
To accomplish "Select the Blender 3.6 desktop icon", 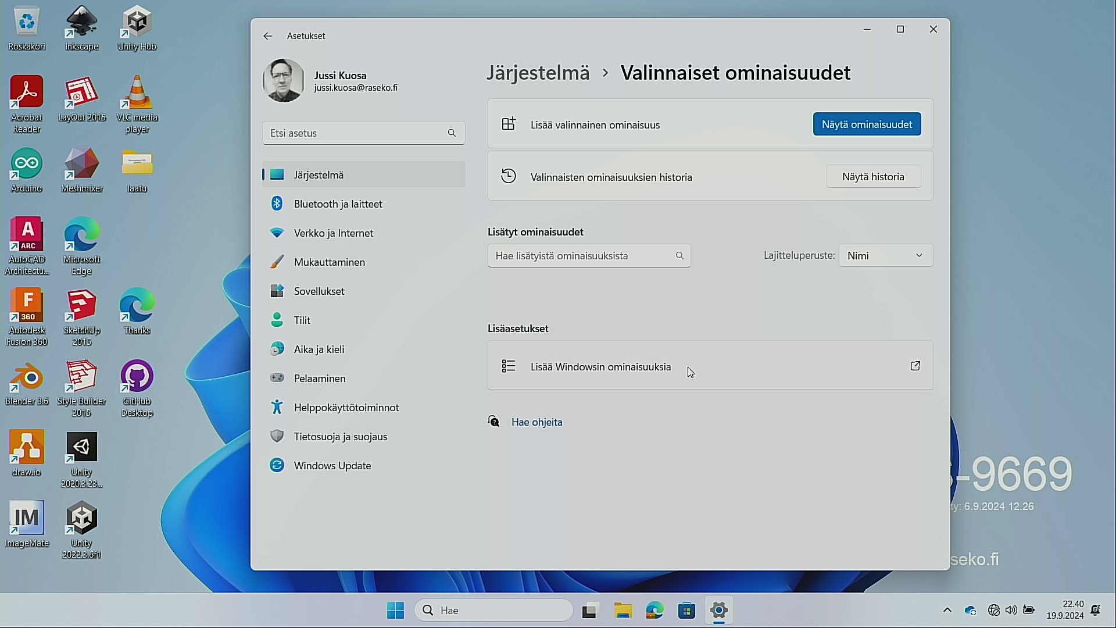I will [x=27, y=383].
